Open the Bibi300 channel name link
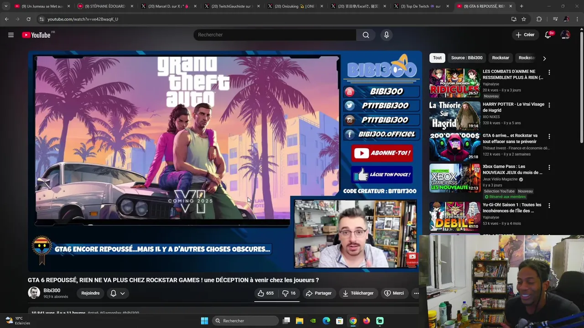The image size is (584, 328). 52,290
